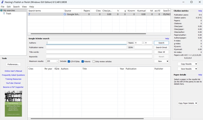Focus the Publication name field
Viewport: 203px width, 120px height.
pyautogui.click(x=86, y=47)
